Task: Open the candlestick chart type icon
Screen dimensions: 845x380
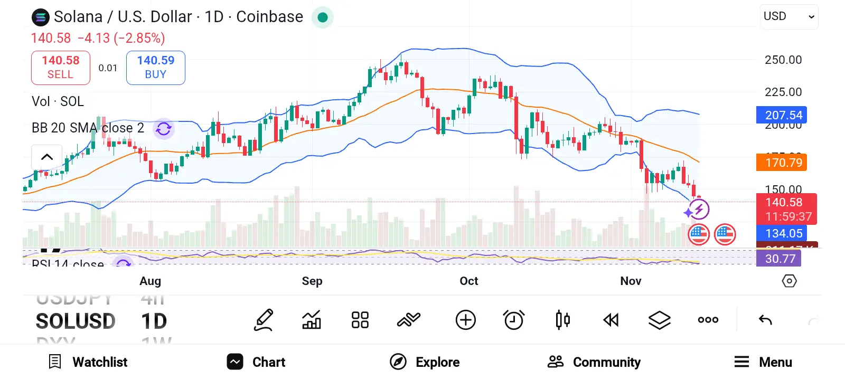Action: tap(562, 320)
